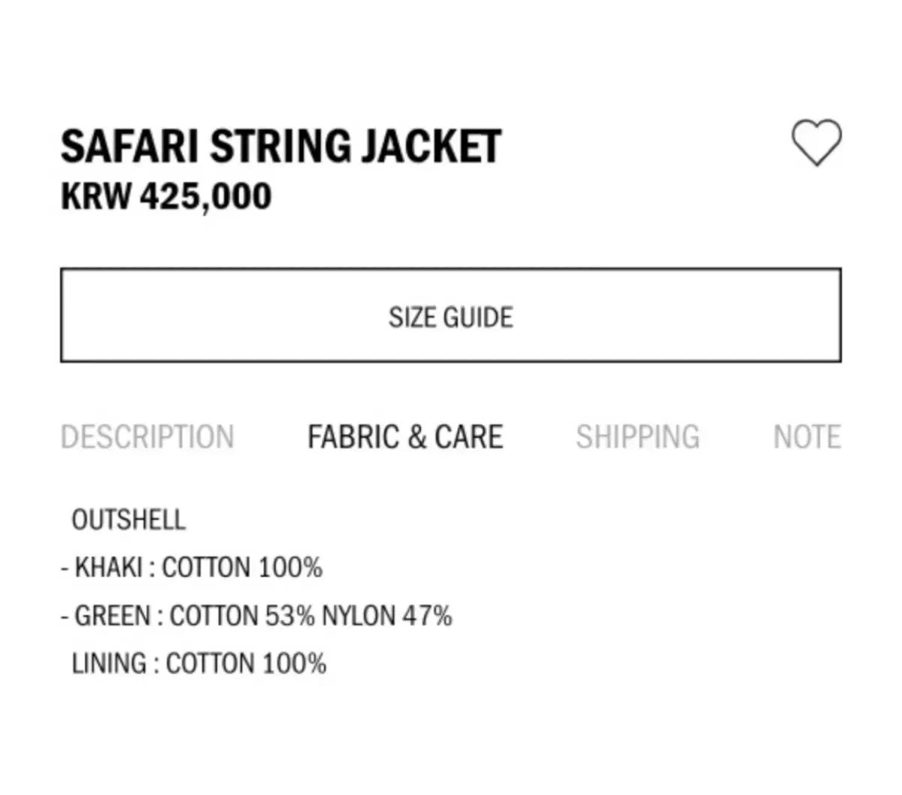
Task: Click the KHAKI color label
Action: click(108, 567)
